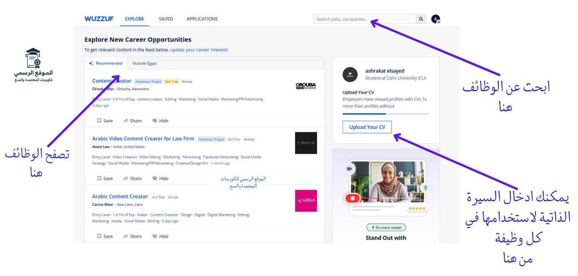Image resolution: width=578 pixels, height=276 pixels.
Task: Hide the Arabic Video Content Creator job
Action: pos(160,178)
